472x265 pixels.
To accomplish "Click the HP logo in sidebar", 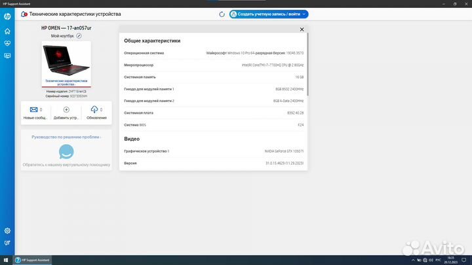I will [7, 16].
